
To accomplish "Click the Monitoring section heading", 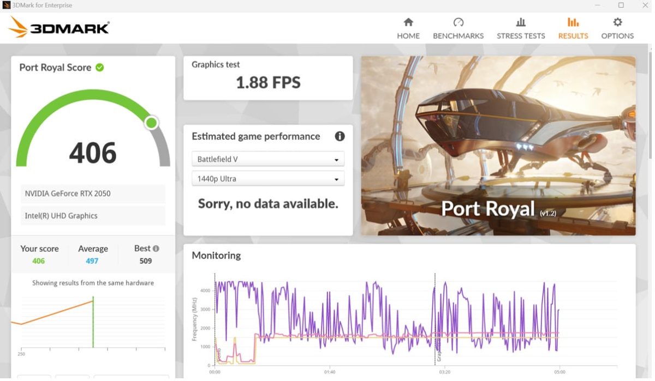I will pyautogui.click(x=216, y=255).
